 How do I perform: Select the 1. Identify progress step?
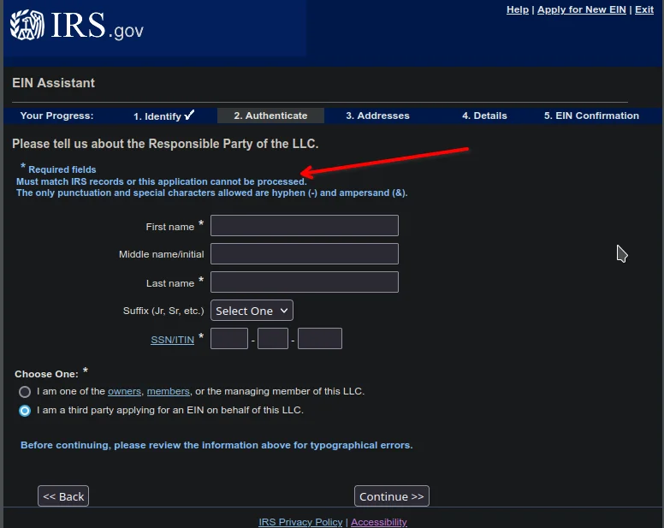point(163,116)
